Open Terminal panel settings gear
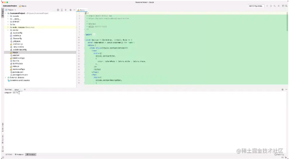 click(283, 89)
